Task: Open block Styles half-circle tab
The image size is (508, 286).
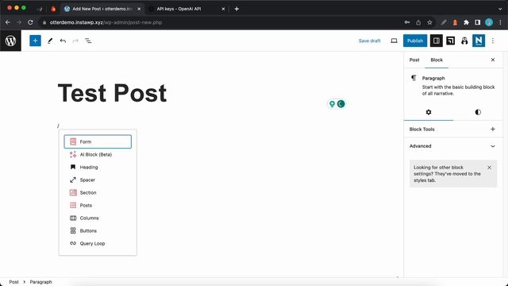Action: 478,112
